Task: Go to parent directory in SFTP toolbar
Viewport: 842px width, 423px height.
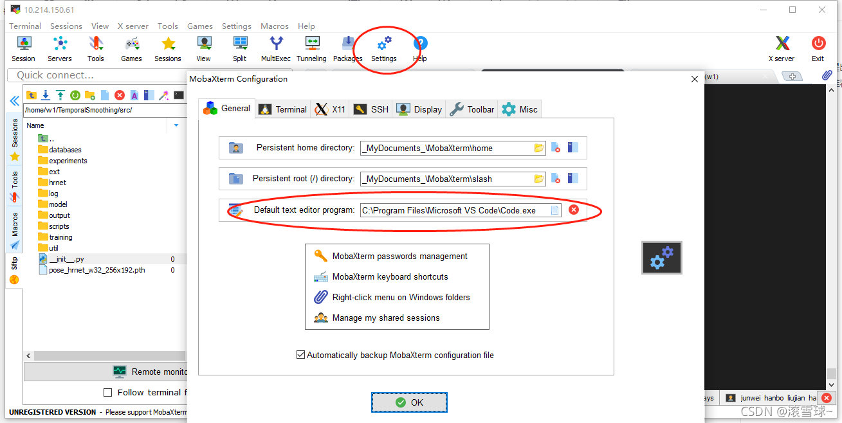Action: coord(32,95)
